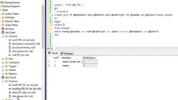Click key icon beside datee column

[x=10, y=92]
